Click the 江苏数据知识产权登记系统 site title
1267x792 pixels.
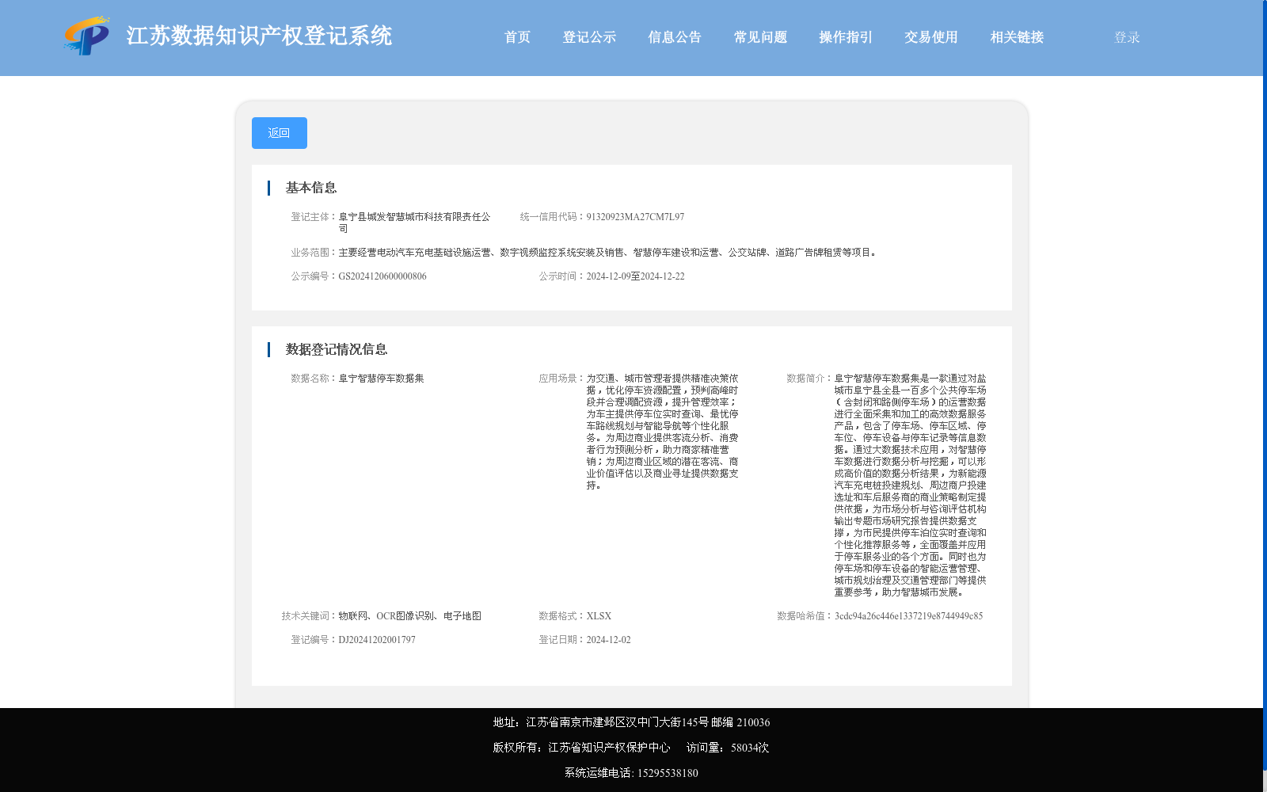tap(259, 36)
